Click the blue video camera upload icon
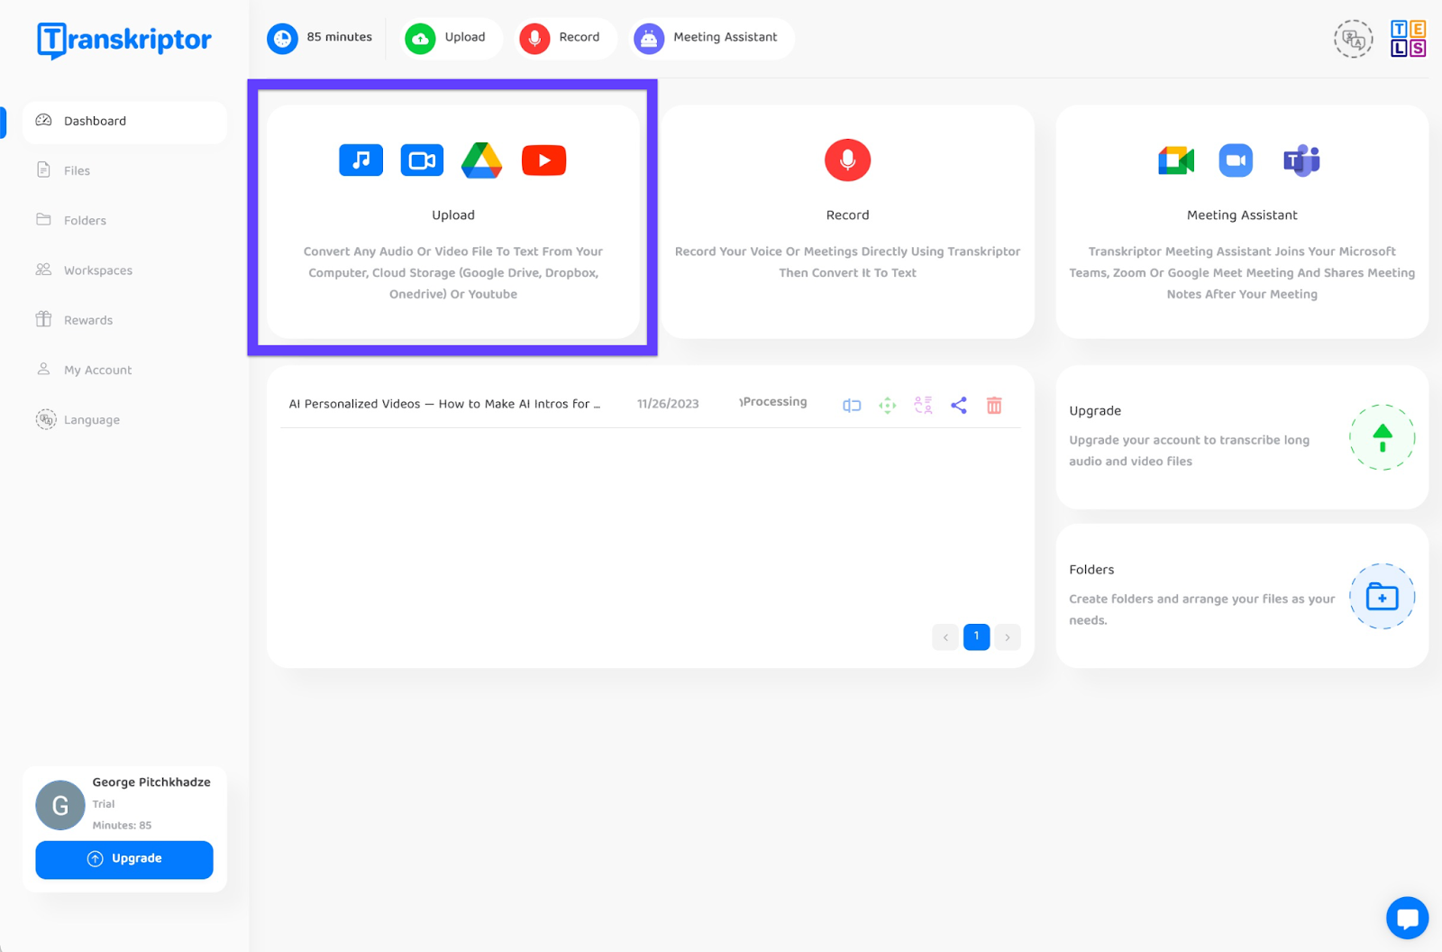The height and width of the screenshot is (952, 1442). [422, 160]
